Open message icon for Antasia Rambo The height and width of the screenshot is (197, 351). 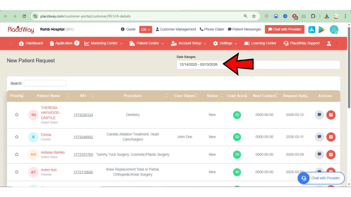click(x=319, y=155)
